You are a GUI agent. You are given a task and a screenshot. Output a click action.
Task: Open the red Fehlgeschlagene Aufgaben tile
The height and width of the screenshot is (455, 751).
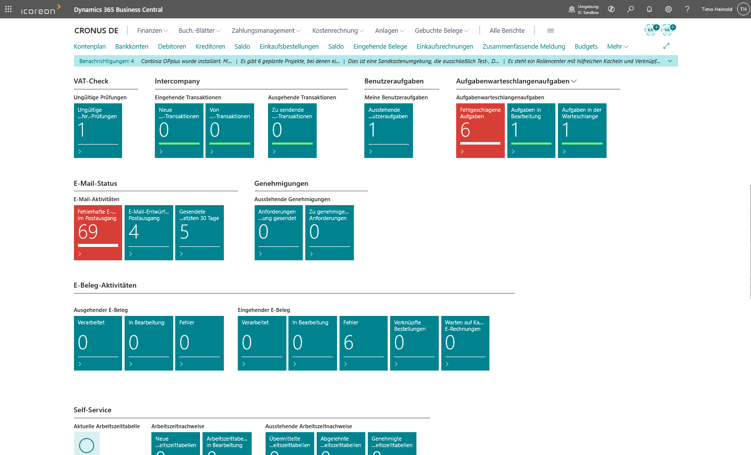pyautogui.click(x=480, y=130)
